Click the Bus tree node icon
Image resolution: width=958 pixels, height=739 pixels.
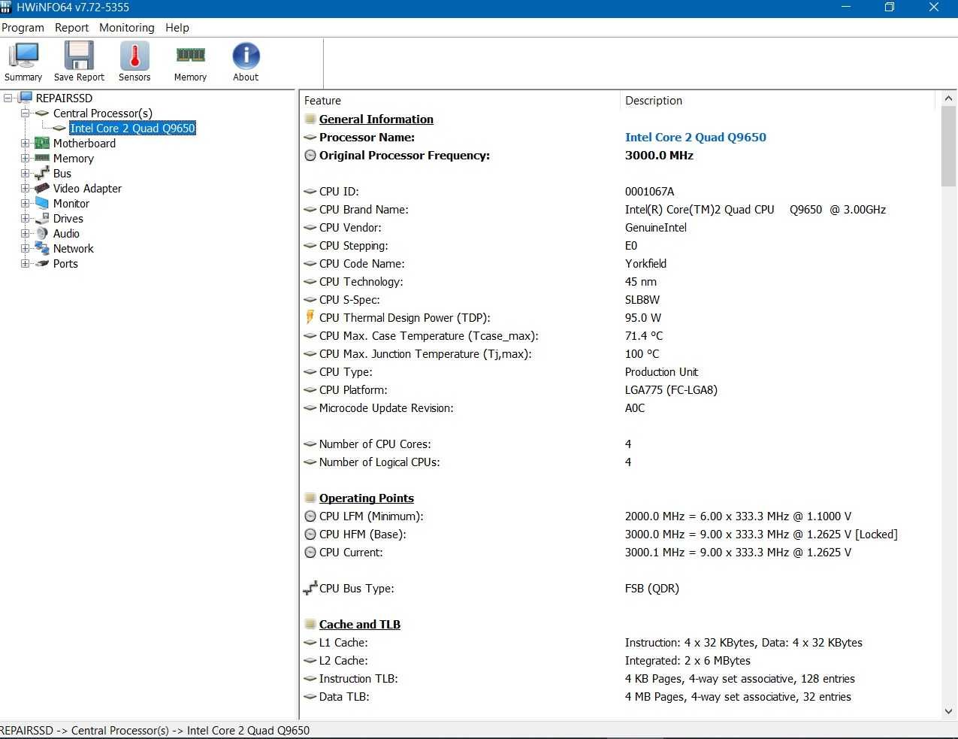tap(42, 173)
